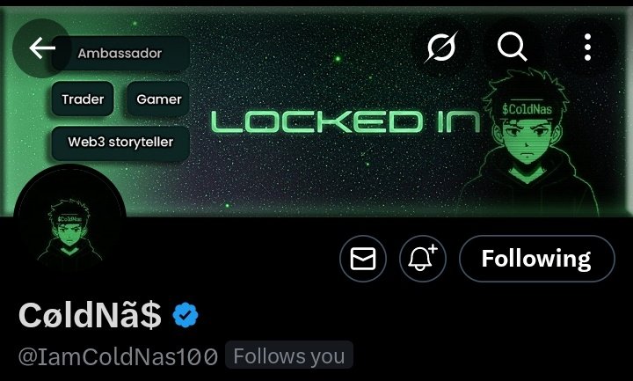
Task: Tap the Trader tag on banner
Action: (83, 99)
